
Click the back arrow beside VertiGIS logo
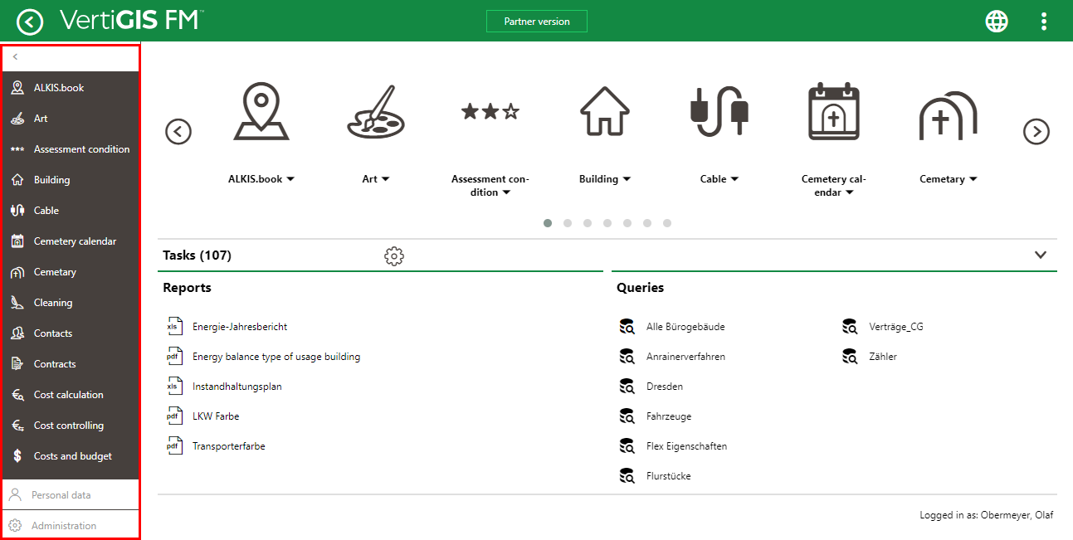tap(30, 22)
